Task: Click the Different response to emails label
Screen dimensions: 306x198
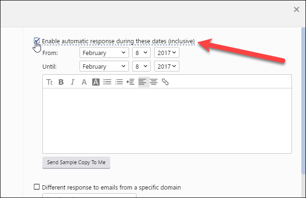Action: coord(112,188)
